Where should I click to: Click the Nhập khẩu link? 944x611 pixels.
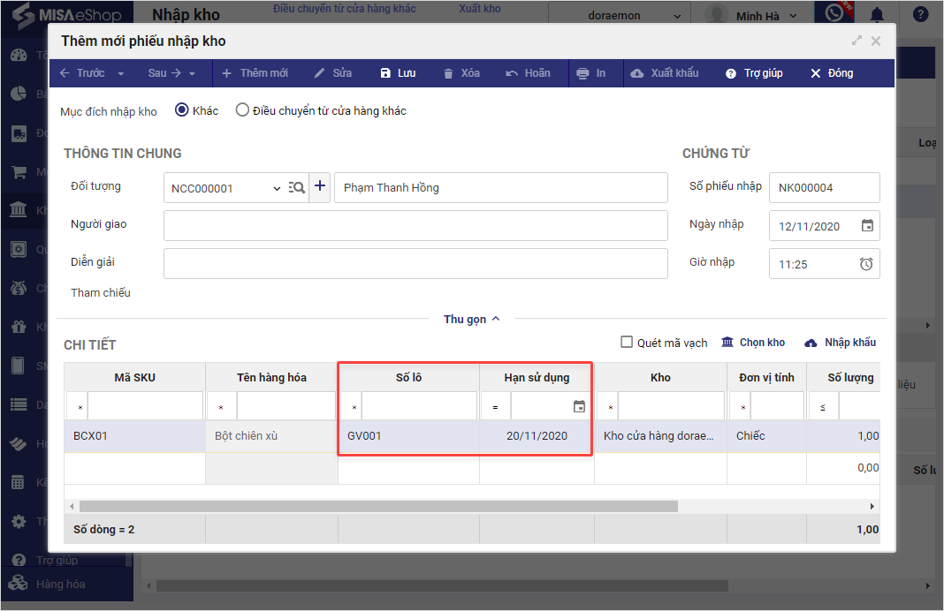coord(841,343)
